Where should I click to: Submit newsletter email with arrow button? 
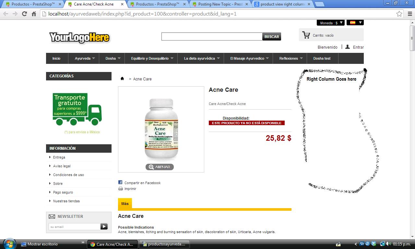pos(104,227)
